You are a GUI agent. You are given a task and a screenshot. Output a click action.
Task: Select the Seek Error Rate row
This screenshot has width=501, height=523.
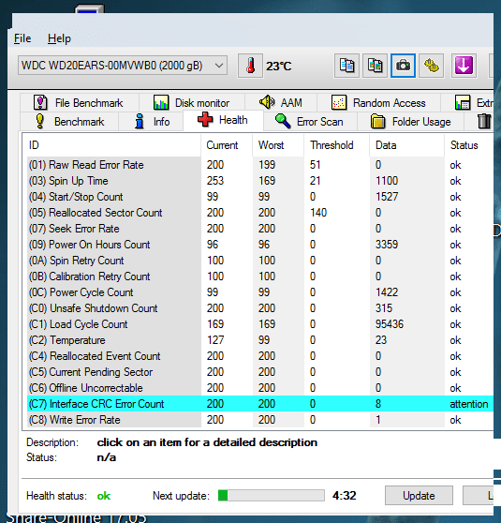click(260, 229)
